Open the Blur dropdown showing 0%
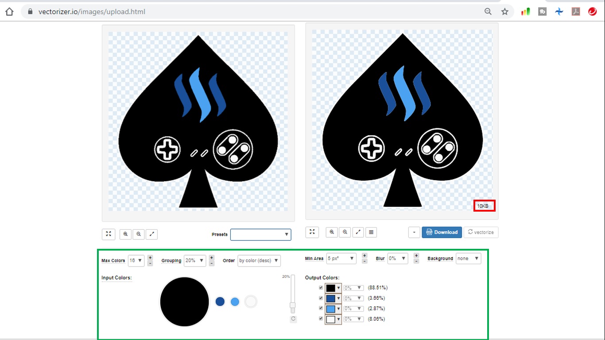 coord(398,258)
